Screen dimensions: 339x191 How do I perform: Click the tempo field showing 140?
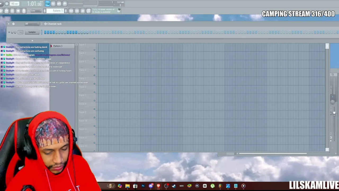pyautogui.click(x=14, y=4)
